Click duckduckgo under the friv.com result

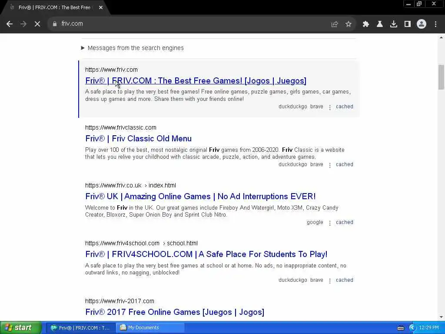pos(292,107)
